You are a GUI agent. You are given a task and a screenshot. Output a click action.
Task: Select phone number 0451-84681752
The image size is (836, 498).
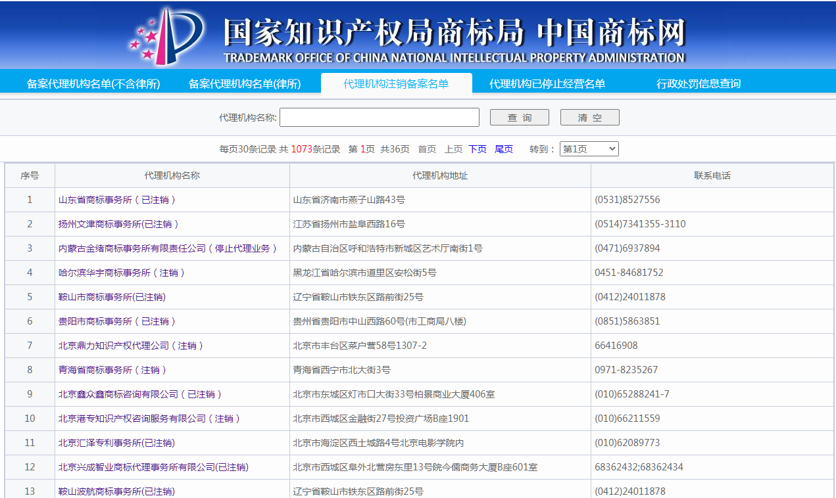point(629,273)
